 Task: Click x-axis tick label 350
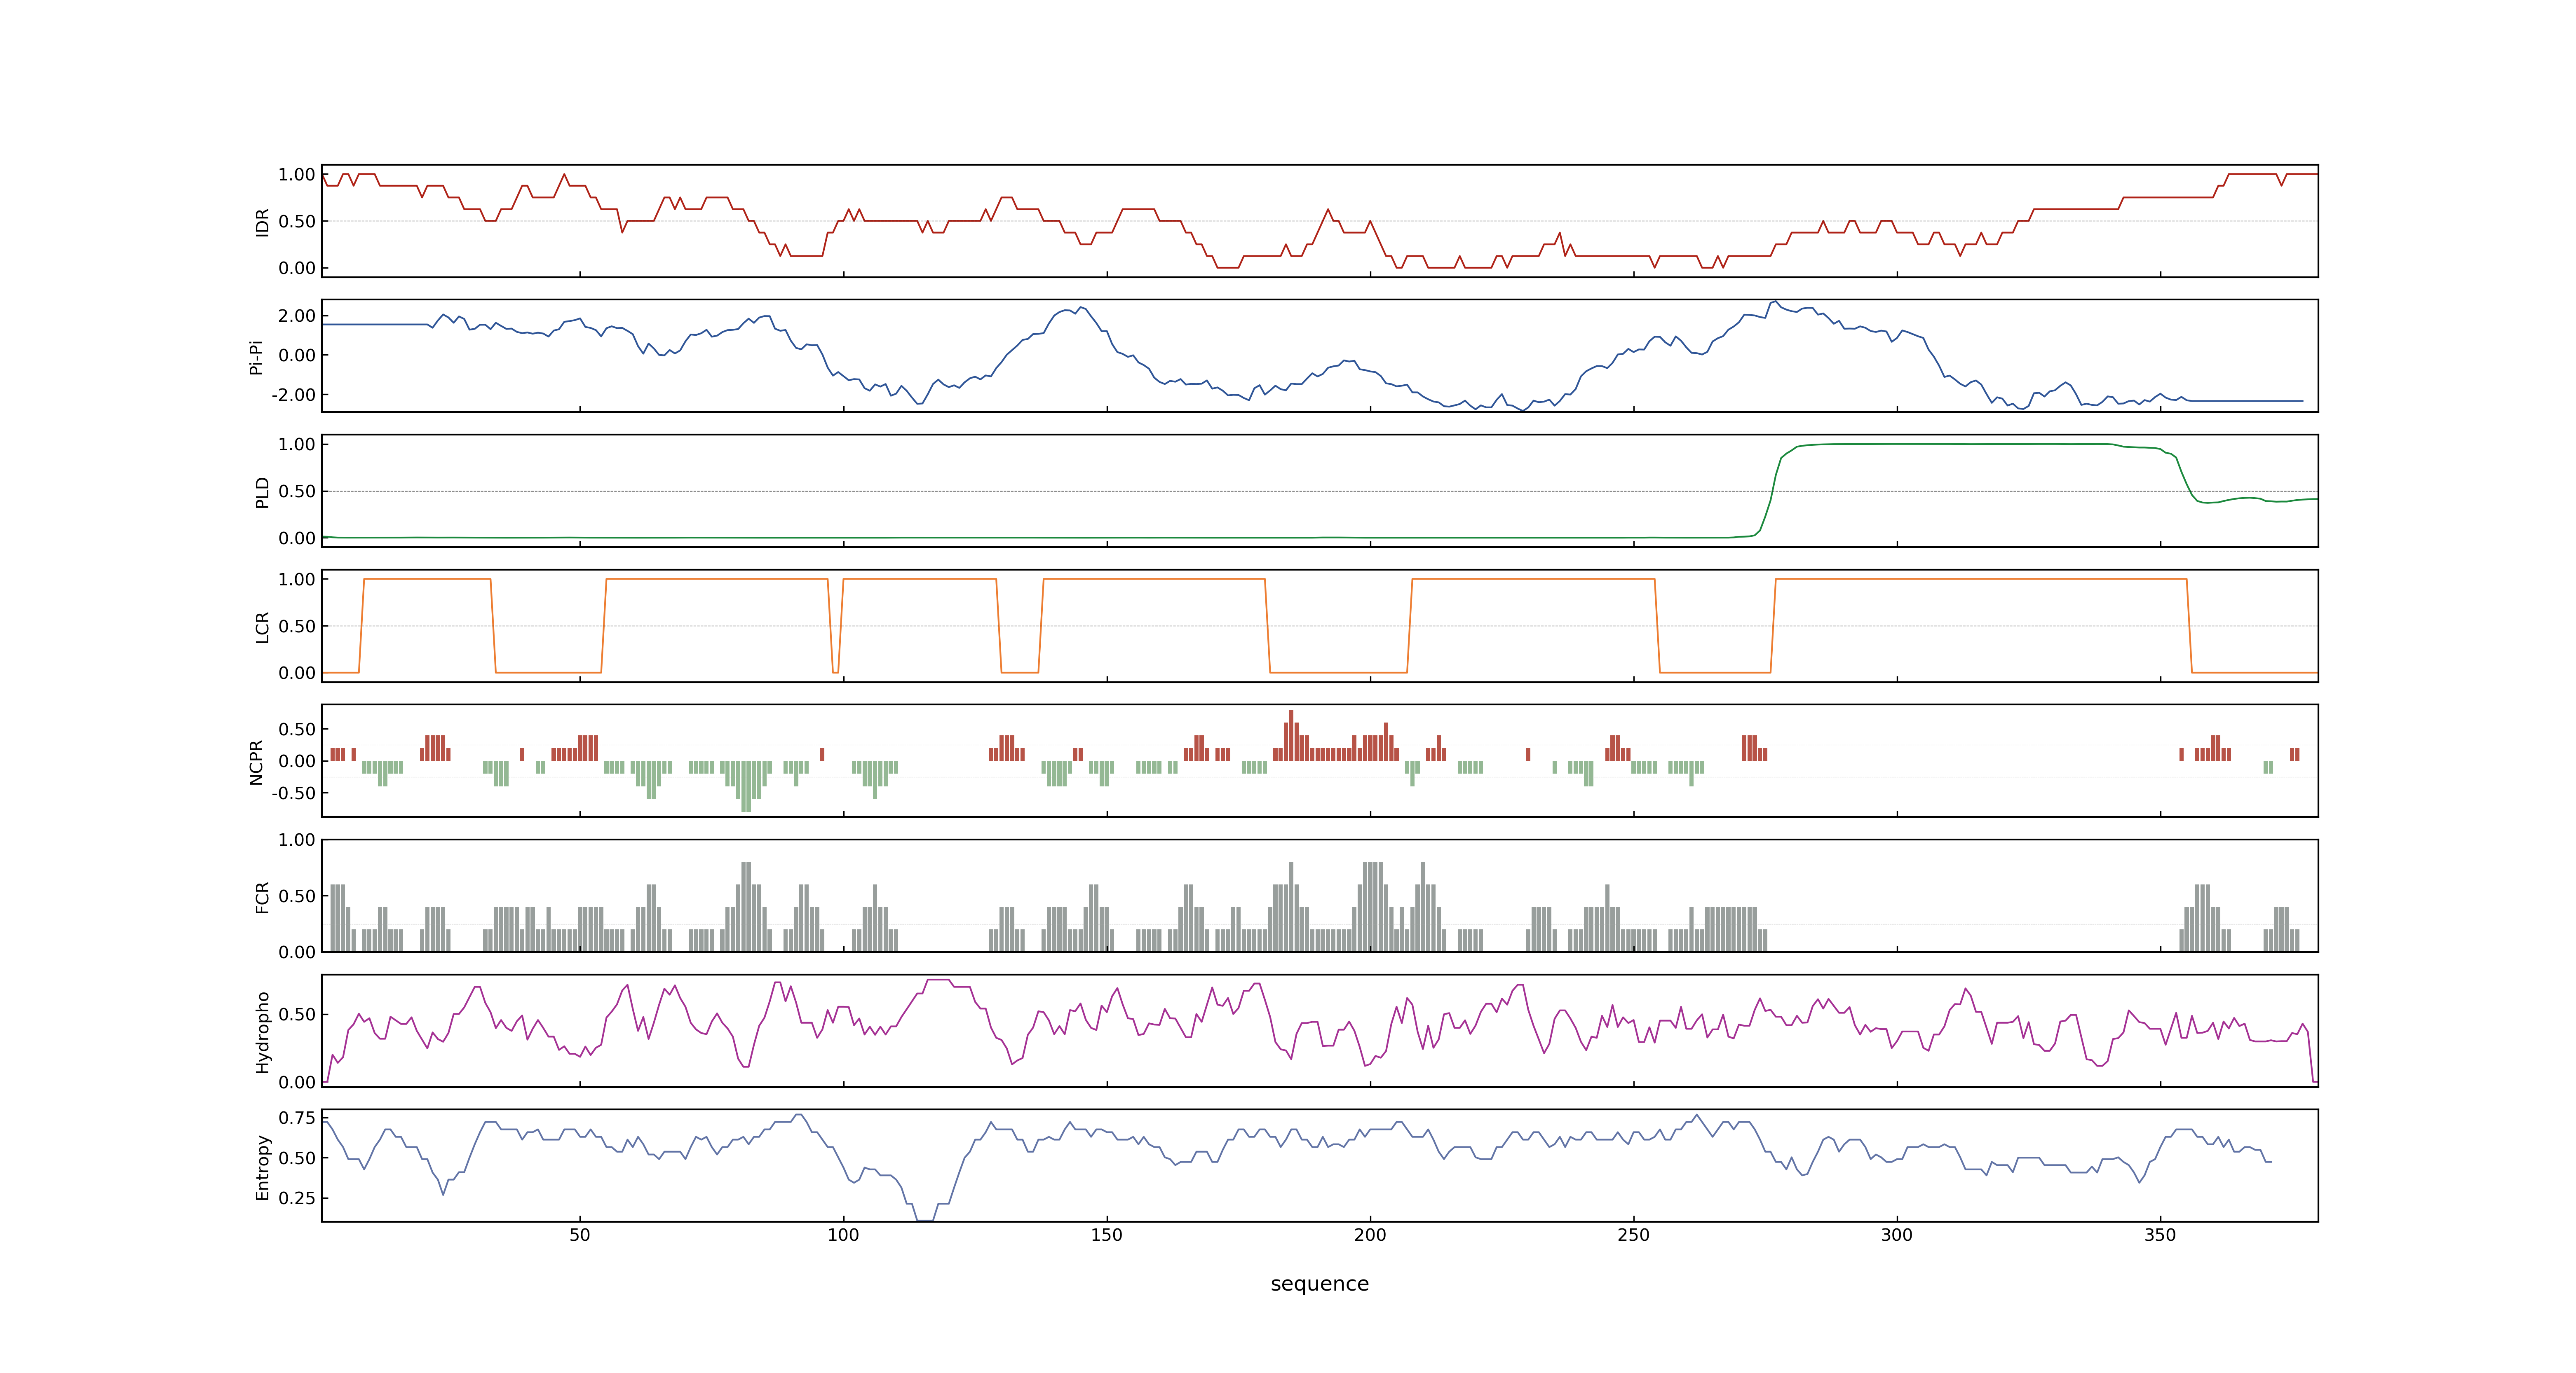tap(2160, 1235)
